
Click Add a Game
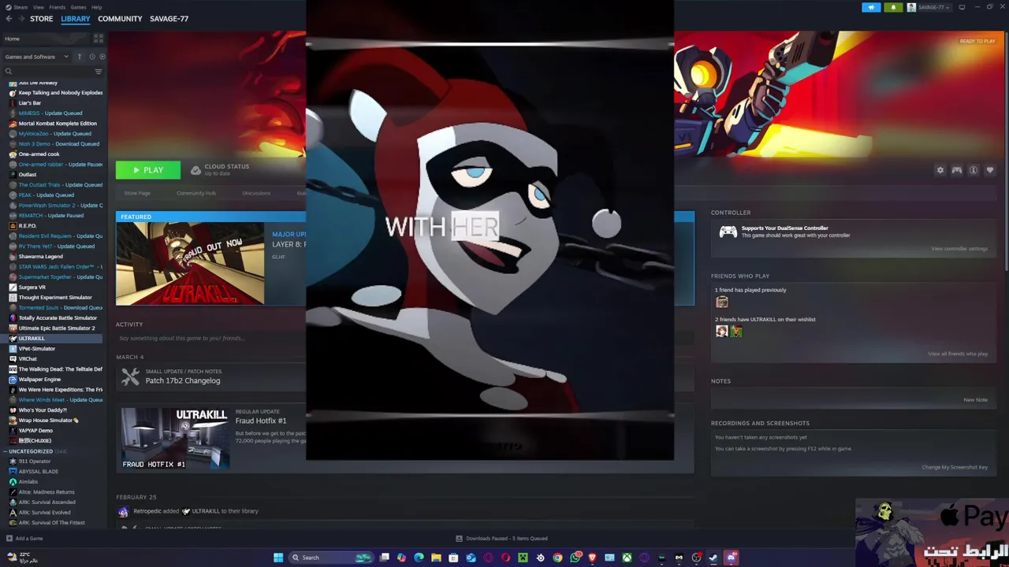24,539
